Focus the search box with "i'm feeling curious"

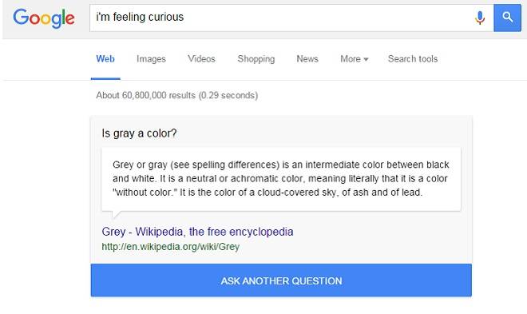[291, 18]
